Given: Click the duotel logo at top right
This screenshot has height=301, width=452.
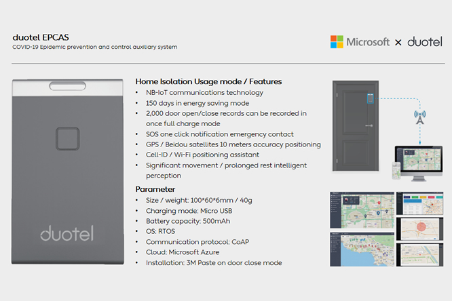Looking at the screenshot, I should (x=425, y=42).
